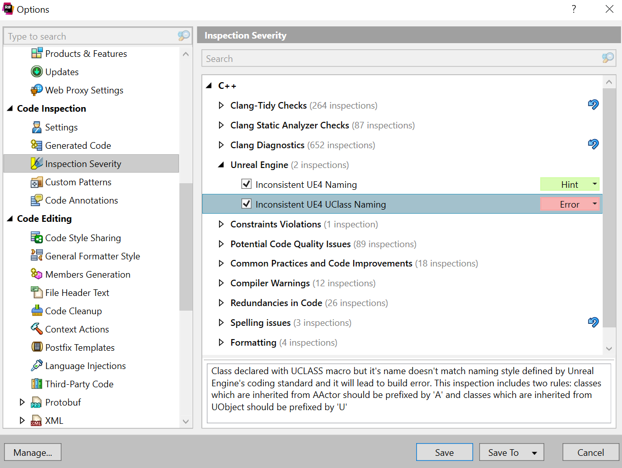Expand the Constraints Violations group
This screenshot has width=622, height=468.
(221, 224)
